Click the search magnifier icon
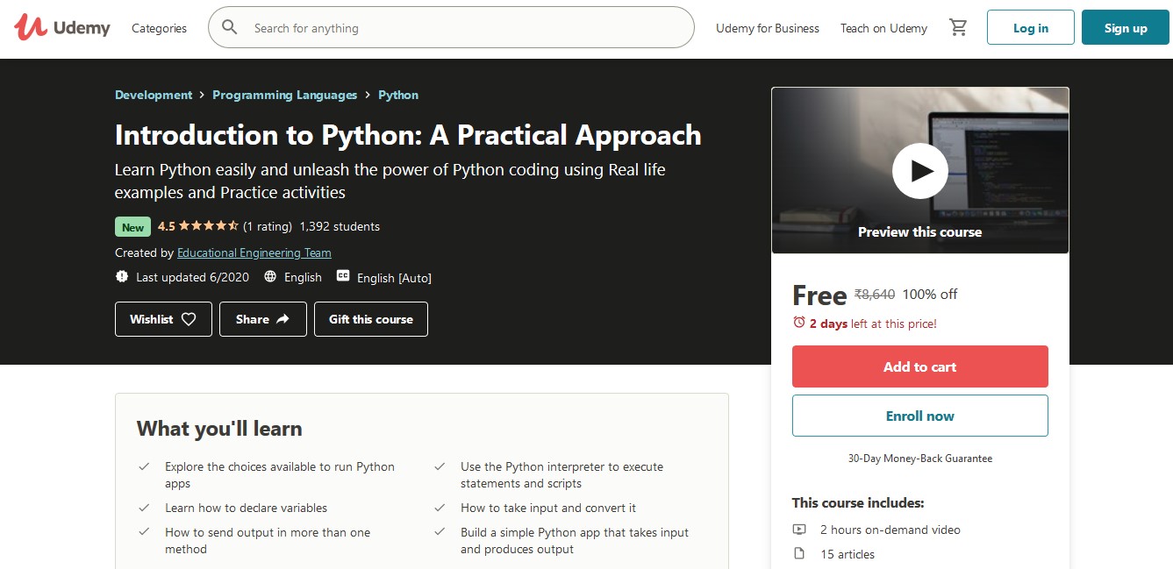The width and height of the screenshot is (1173, 569). pos(230,27)
